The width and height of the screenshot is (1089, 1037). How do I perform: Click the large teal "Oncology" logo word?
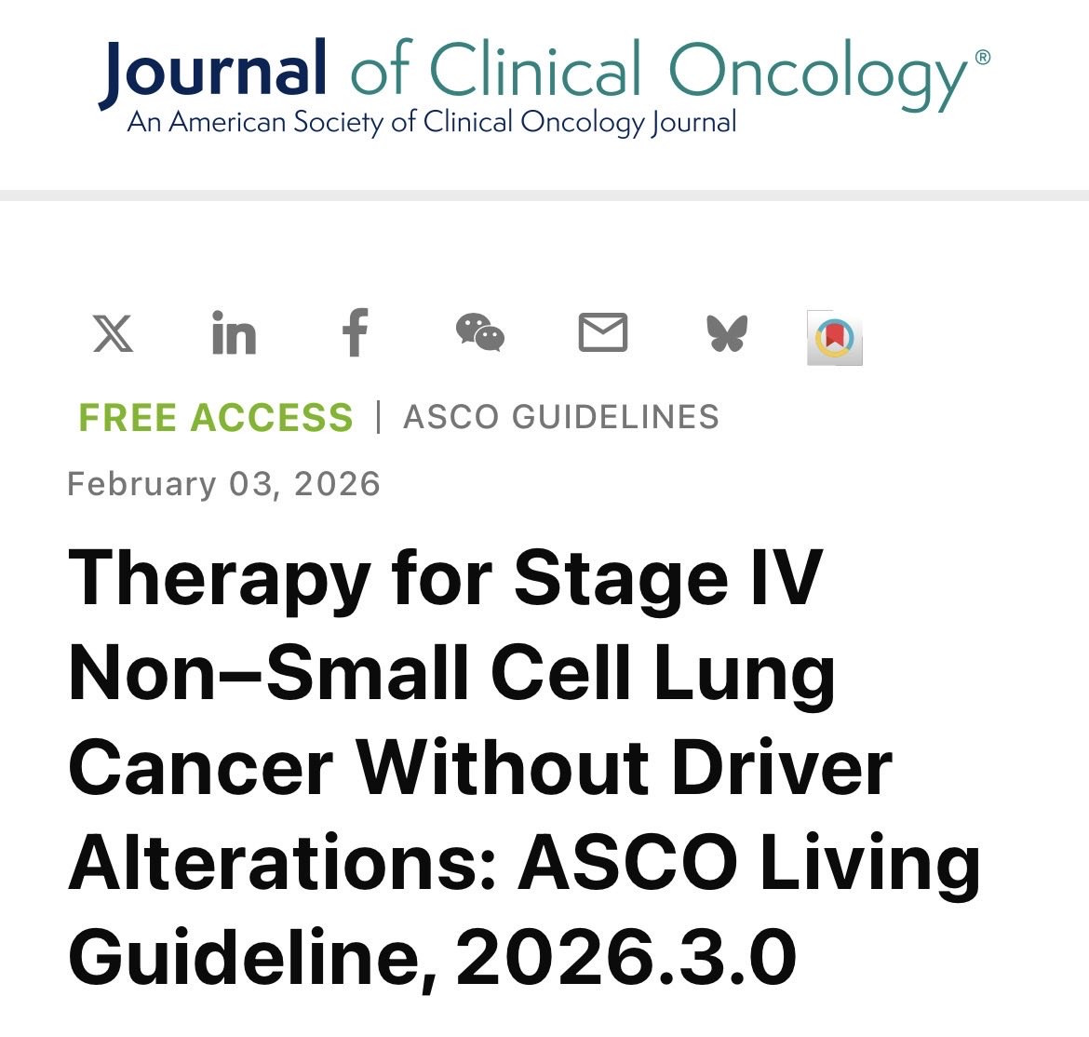click(817, 75)
